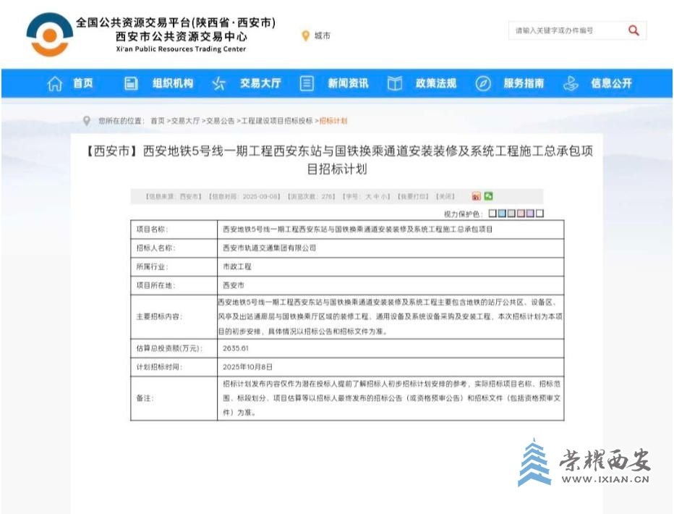This screenshot has width=674, height=514.
Task: Click the 项目名称 label cell
Action: [174, 229]
